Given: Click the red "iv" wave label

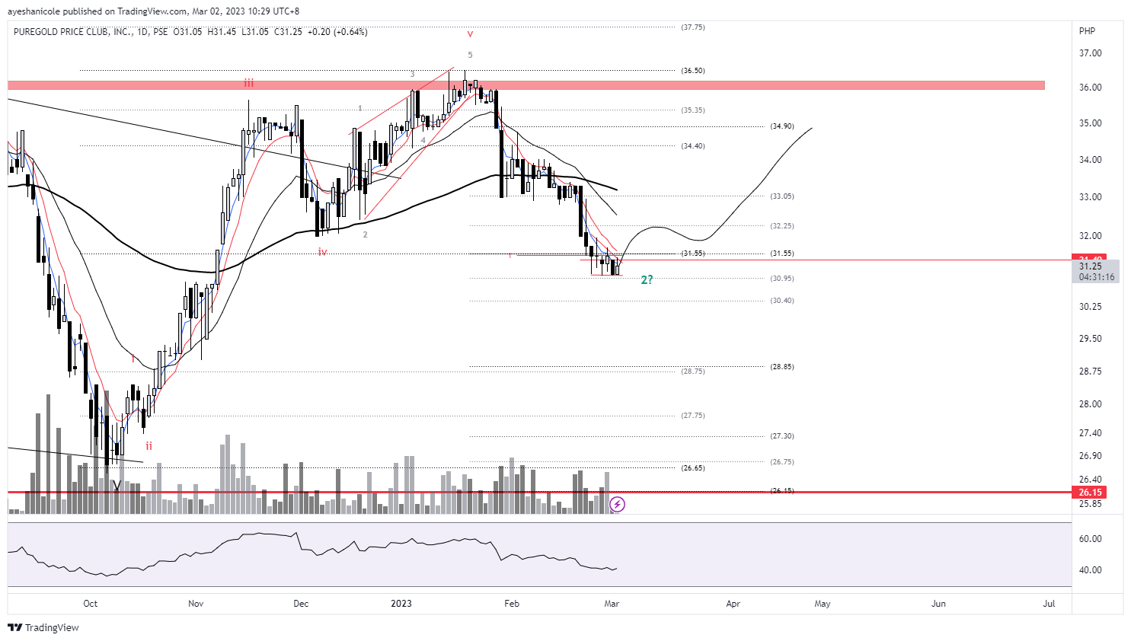Looking at the screenshot, I should [x=323, y=251].
